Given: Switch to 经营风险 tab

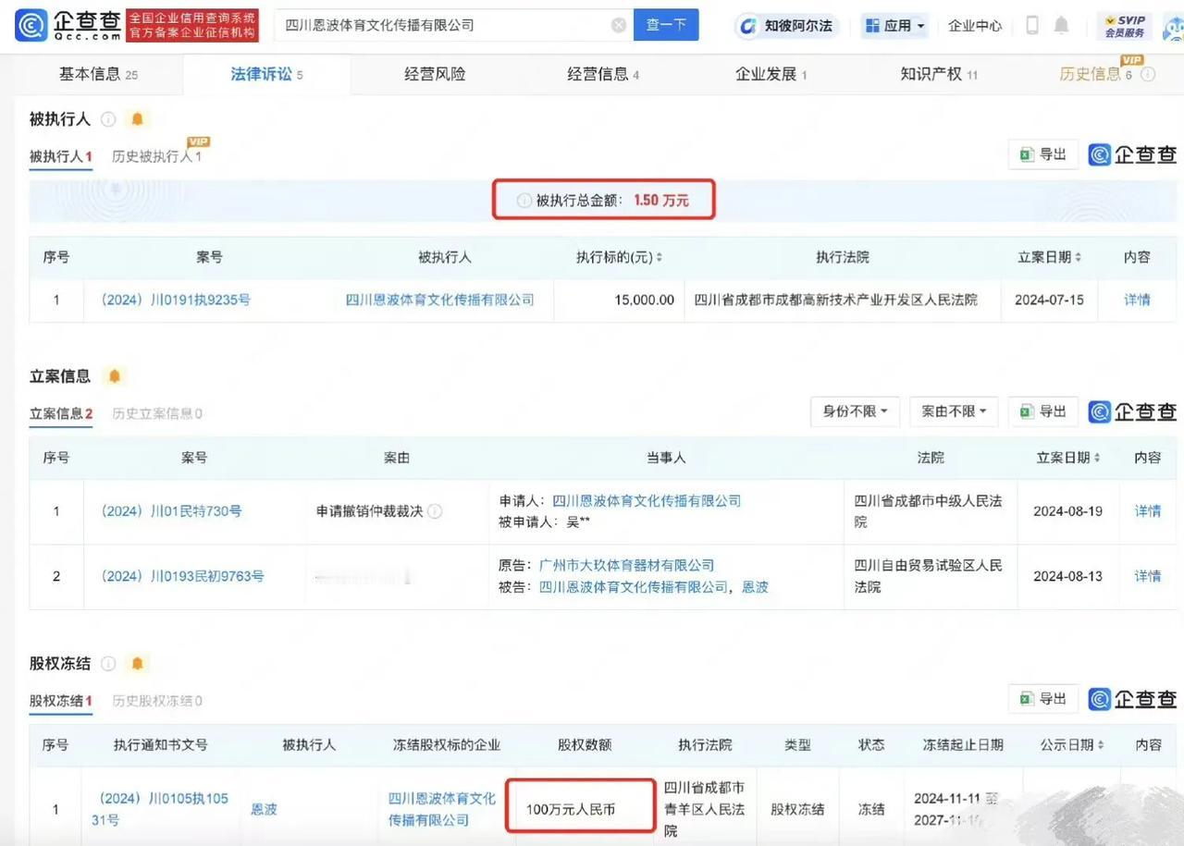Looking at the screenshot, I should click(435, 74).
